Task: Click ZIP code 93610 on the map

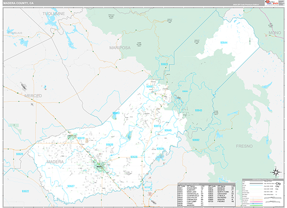Action: [81, 138]
